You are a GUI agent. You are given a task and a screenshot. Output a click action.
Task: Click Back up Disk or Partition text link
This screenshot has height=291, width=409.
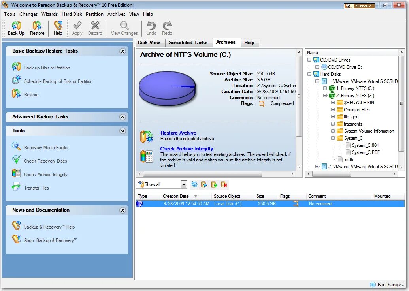point(47,68)
